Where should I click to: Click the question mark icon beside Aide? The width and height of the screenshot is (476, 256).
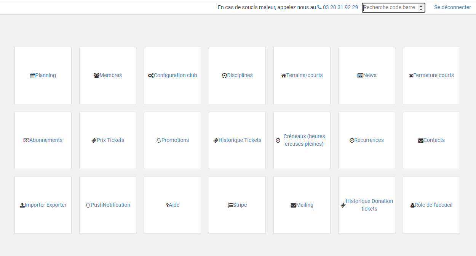(167, 205)
